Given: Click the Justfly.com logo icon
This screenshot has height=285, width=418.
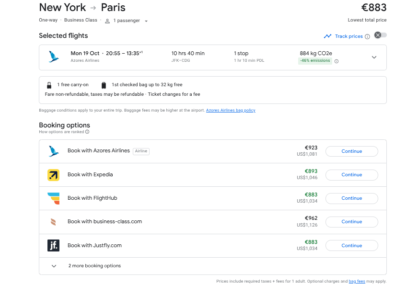Looking at the screenshot, I should point(53,246).
